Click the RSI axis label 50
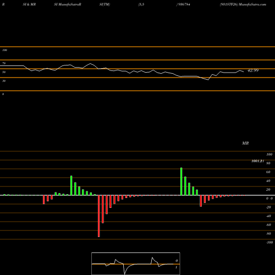 point(4,72)
